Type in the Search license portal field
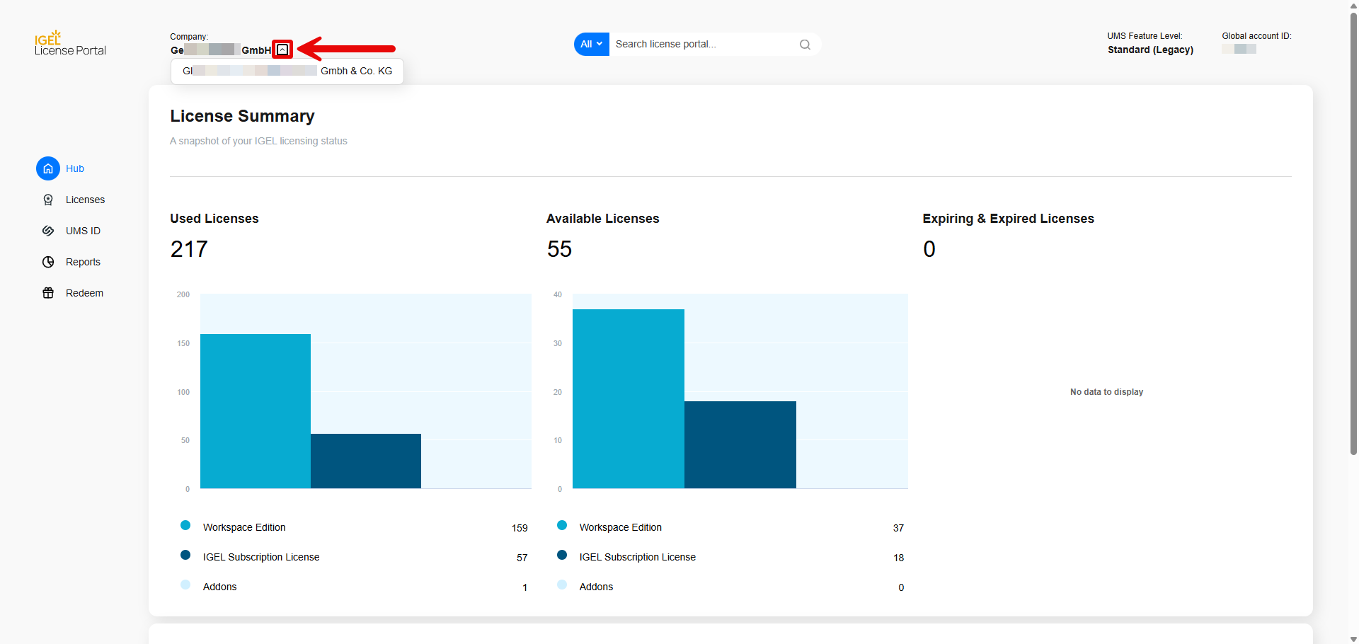Image resolution: width=1359 pixels, height=644 pixels. pos(701,44)
